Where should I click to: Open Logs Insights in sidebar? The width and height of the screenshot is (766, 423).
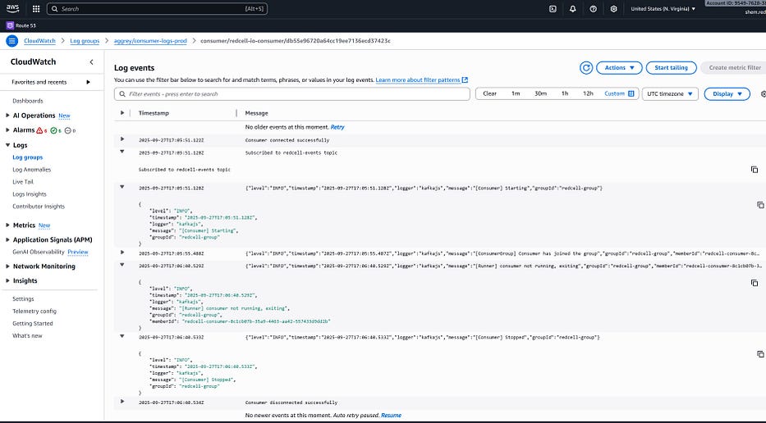pos(30,194)
